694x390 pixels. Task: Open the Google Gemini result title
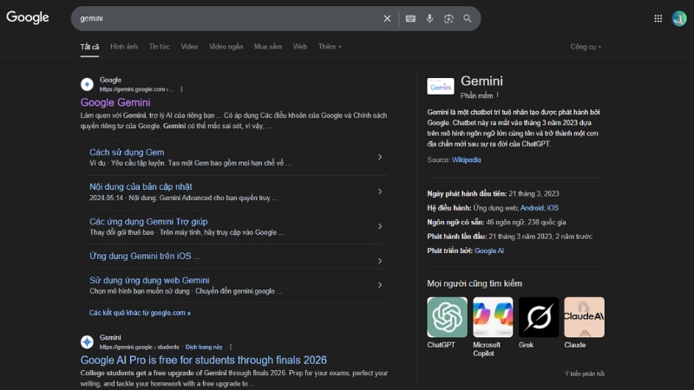coord(115,102)
